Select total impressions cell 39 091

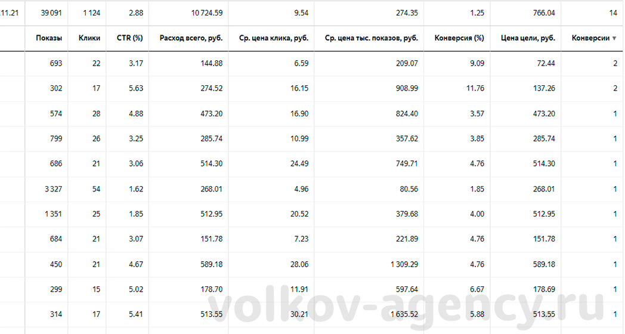51,13
